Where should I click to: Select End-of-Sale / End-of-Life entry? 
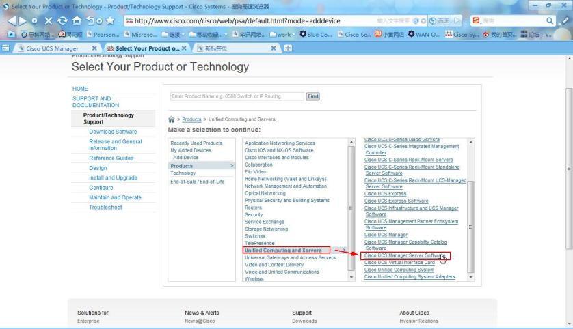pyautogui.click(x=198, y=182)
